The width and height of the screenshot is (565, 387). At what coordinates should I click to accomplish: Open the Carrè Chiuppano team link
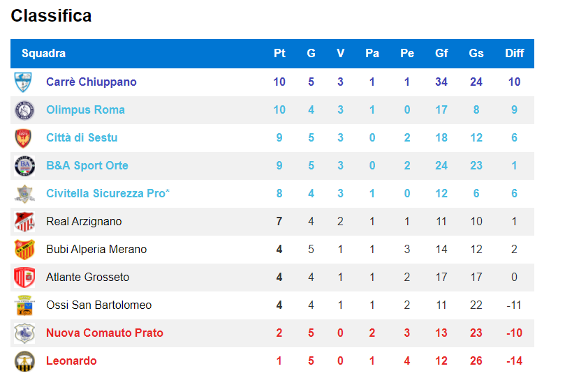pos(91,82)
